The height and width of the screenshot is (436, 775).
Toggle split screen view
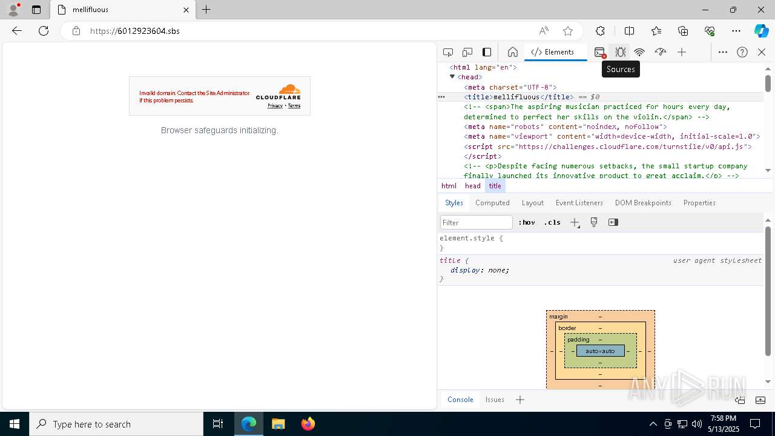(x=629, y=31)
